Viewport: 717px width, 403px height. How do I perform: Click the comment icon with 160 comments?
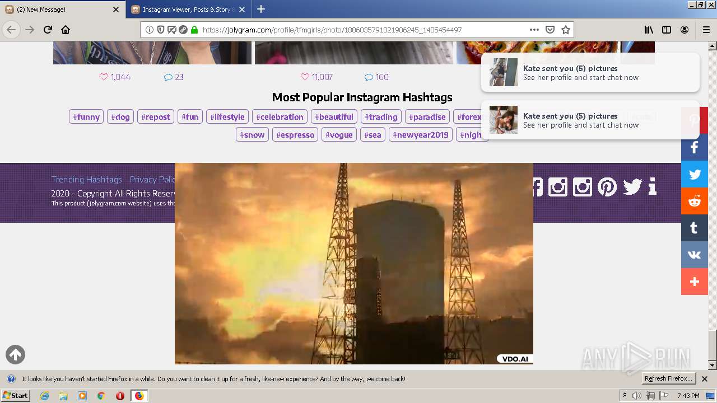click(369, 77)
